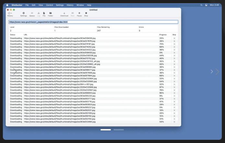Skip the iss063e063109.jpg download
This screenshot has width=225, height=143.
pos(174,113)
